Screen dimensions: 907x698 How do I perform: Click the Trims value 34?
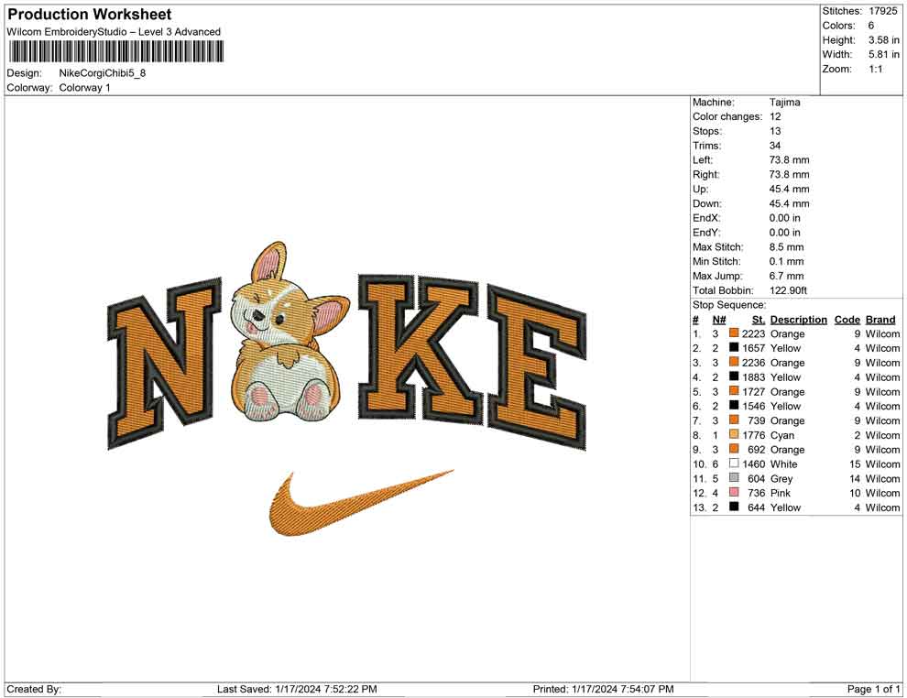pos(774,146)
